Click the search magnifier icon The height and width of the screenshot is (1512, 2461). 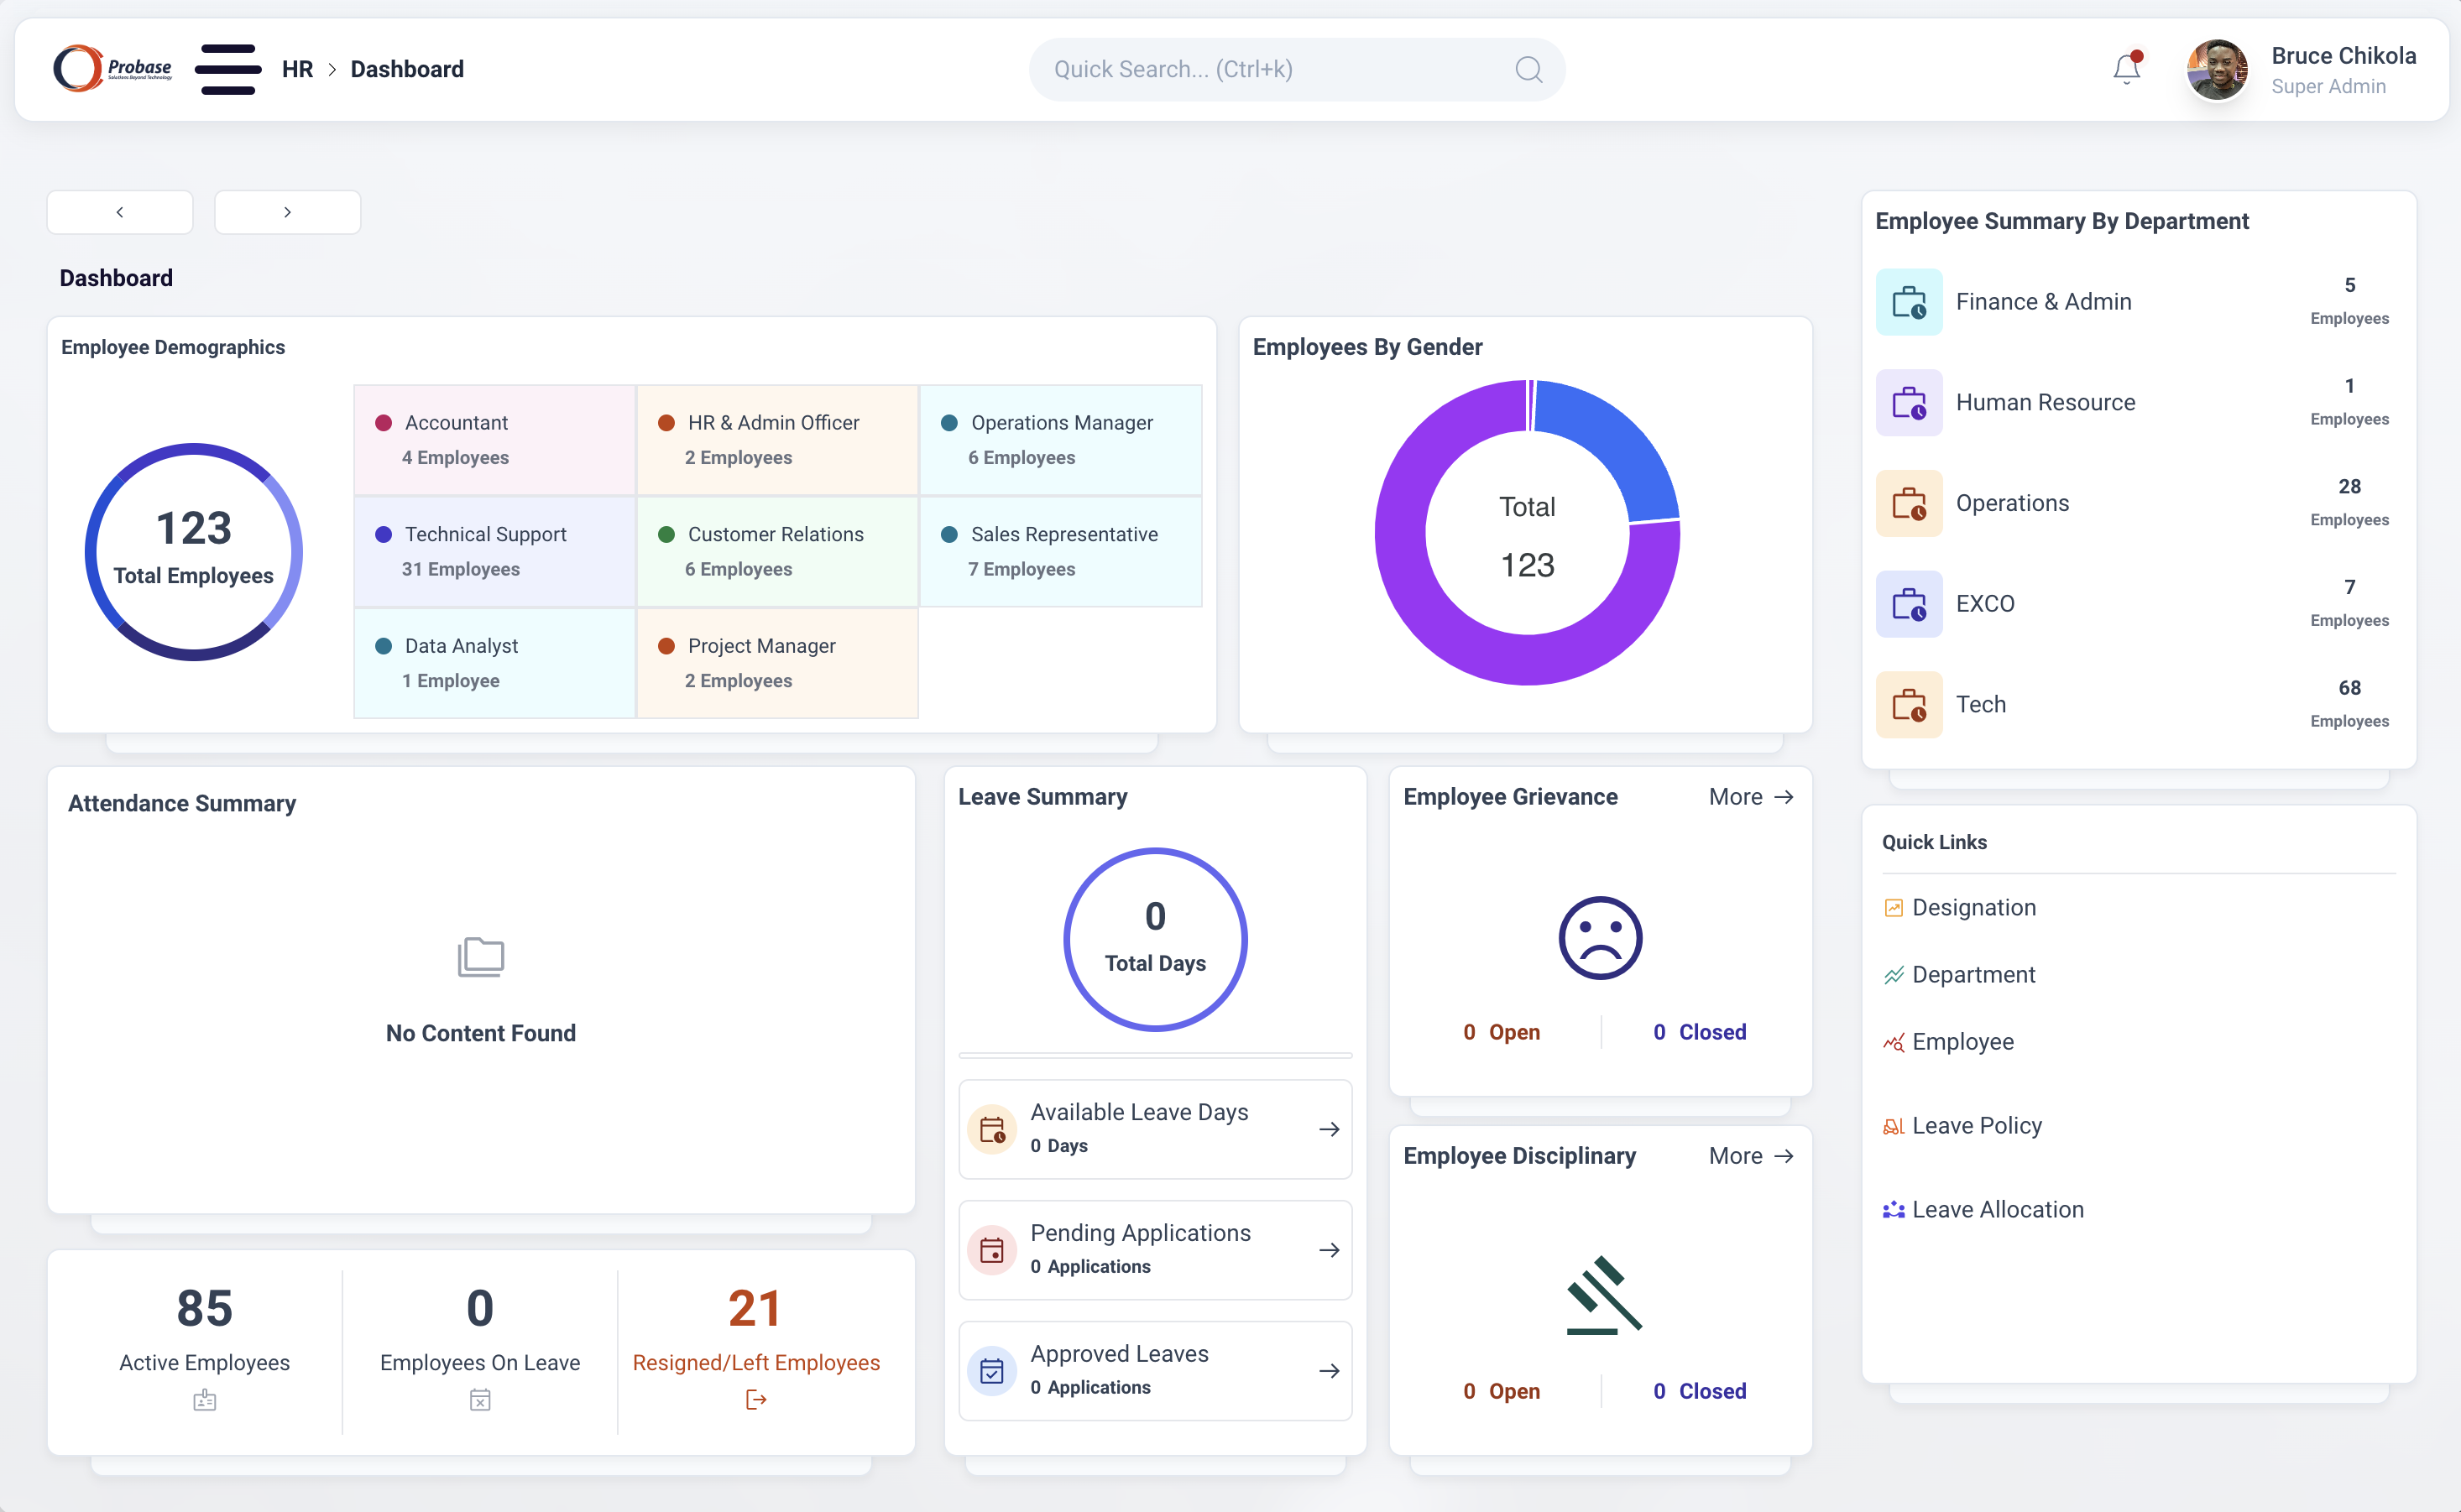tap(1528, 69)
